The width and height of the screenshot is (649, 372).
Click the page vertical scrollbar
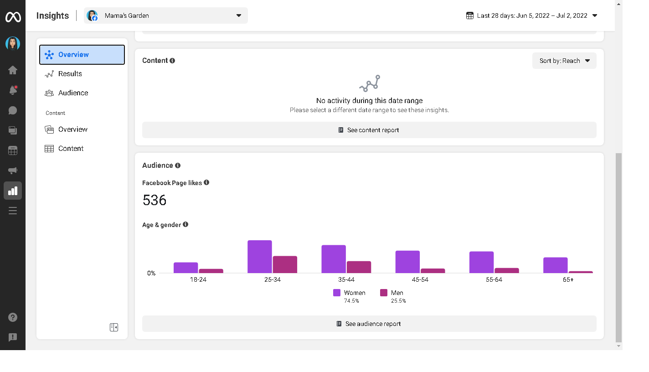(x=618, y=246)
